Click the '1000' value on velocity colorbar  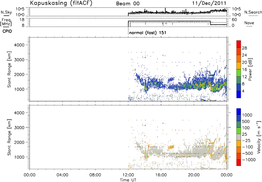click(x=247, y=115)
